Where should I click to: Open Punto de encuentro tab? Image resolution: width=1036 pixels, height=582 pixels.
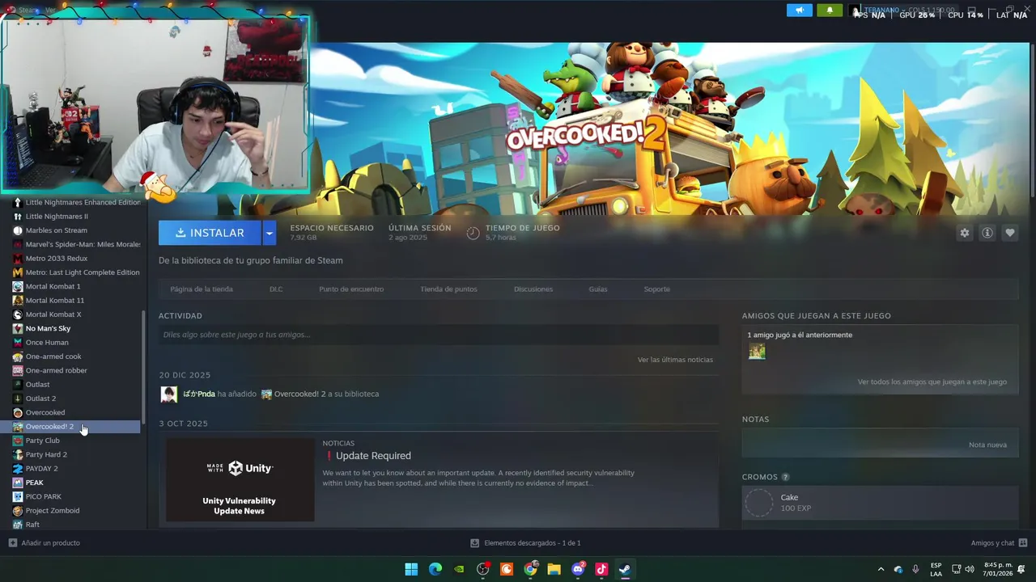(x=351, y=289)
